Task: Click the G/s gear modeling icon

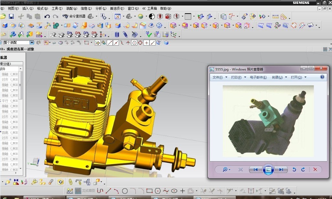Action: pyautogui.click(x=70, y=34)
